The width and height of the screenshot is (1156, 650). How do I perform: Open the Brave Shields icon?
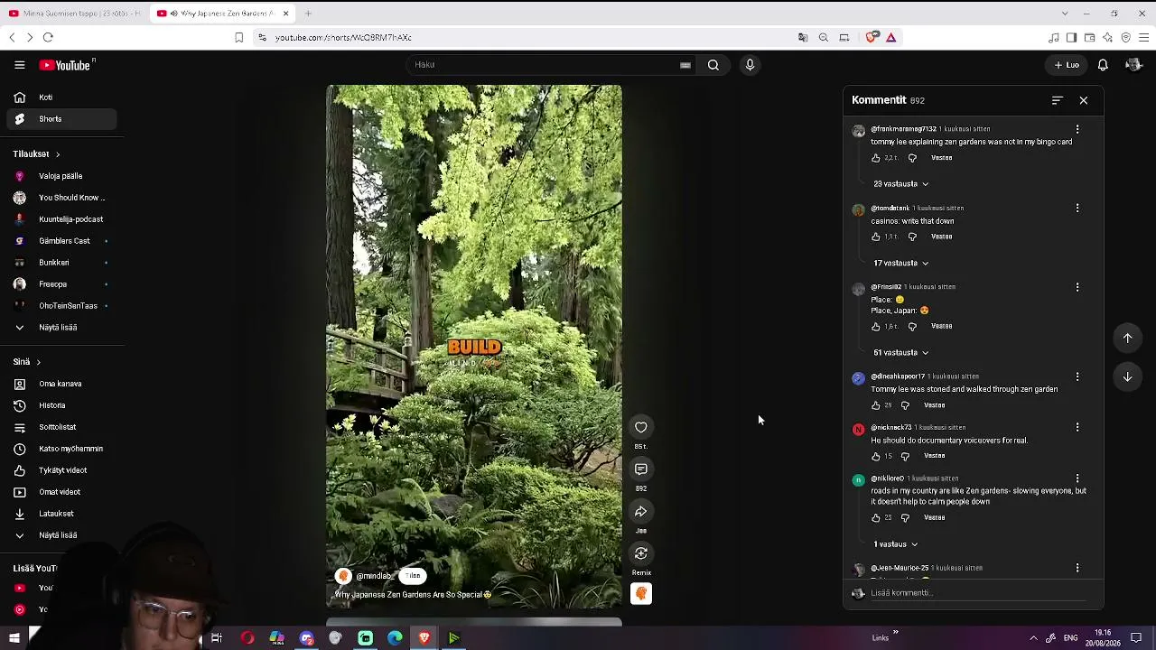coord(872,38)
